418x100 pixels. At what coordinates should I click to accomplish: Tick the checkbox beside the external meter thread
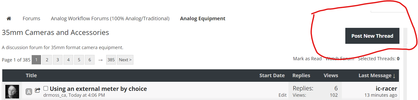[x=46, y=88]
